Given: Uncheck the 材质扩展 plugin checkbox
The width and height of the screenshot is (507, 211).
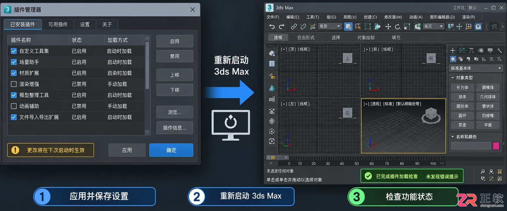Looking at the screenshot, I should pyautogui.click(x=14, y=73).
